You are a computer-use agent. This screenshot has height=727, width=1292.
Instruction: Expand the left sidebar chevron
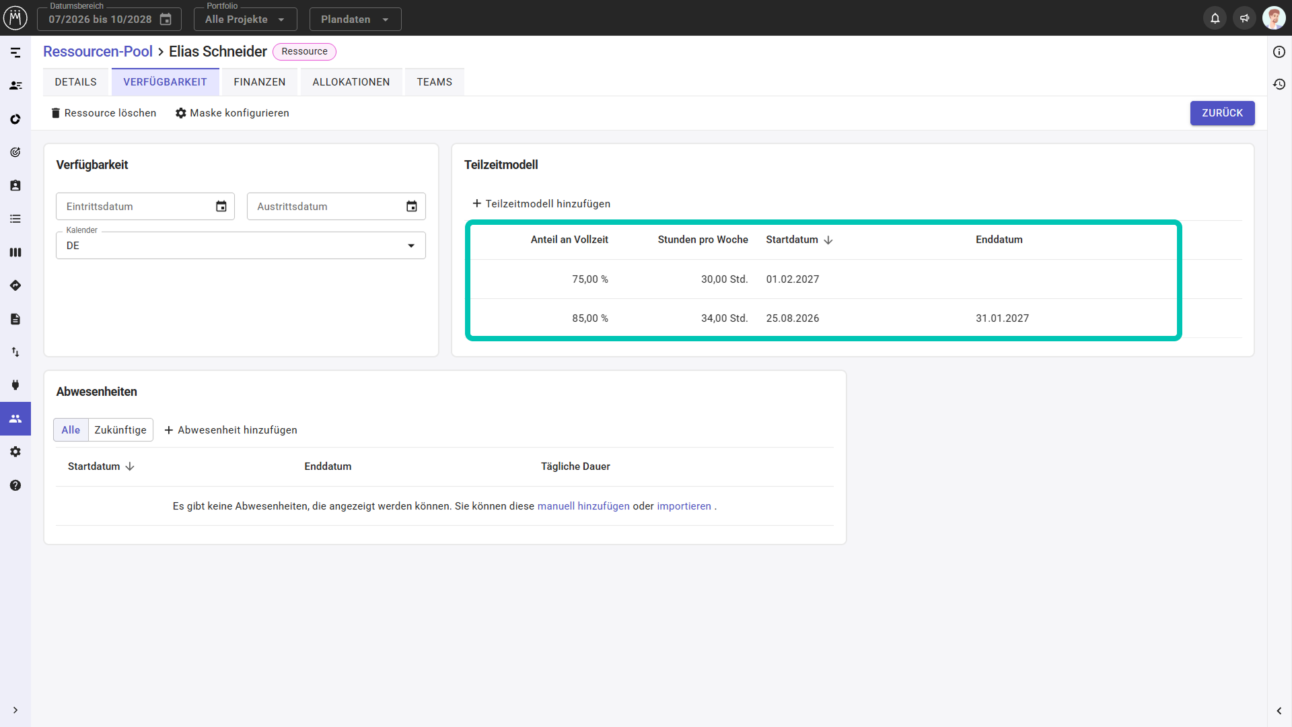pos(15,710)
